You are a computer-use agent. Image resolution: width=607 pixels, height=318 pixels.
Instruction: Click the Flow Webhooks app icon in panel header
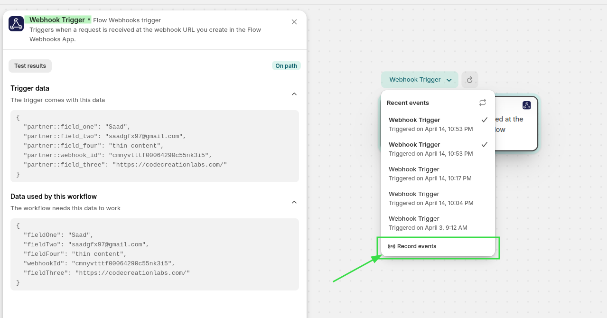16,24
